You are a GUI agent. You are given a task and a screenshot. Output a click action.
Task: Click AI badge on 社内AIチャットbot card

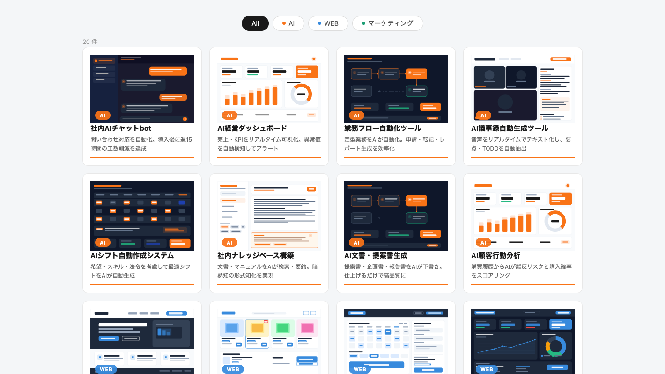[x=103, y=115]
